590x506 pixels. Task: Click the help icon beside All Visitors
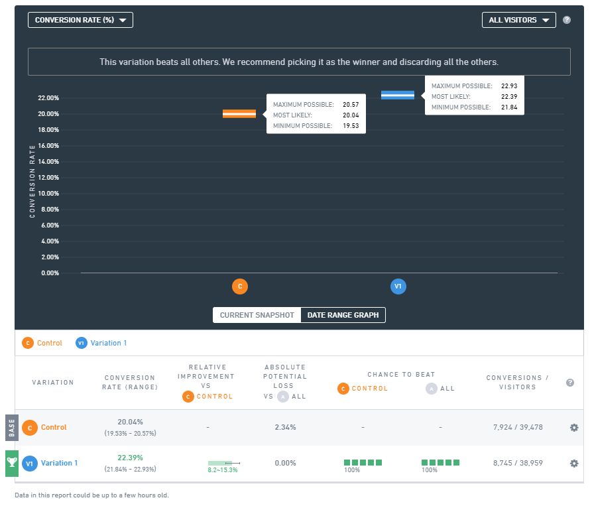[566, 20]
